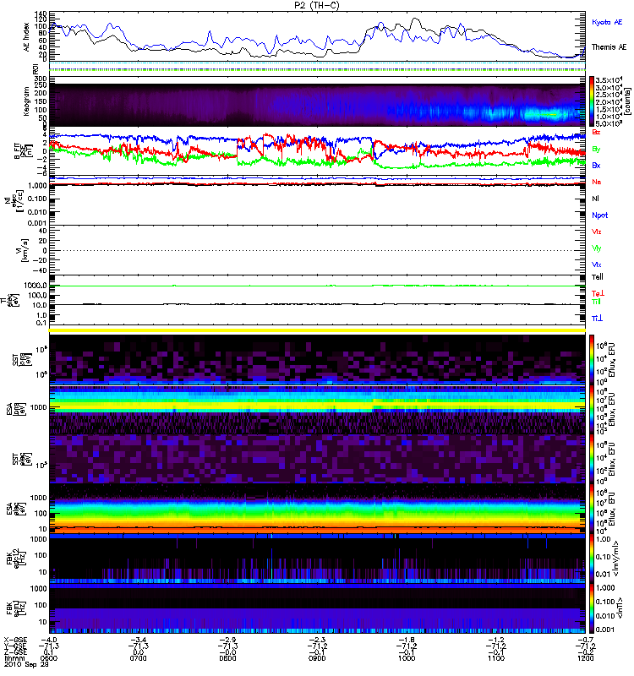Click the 1.000 tick on the density axis
Image resolution: width=634 pixels, height=676 pixels.
37,186
